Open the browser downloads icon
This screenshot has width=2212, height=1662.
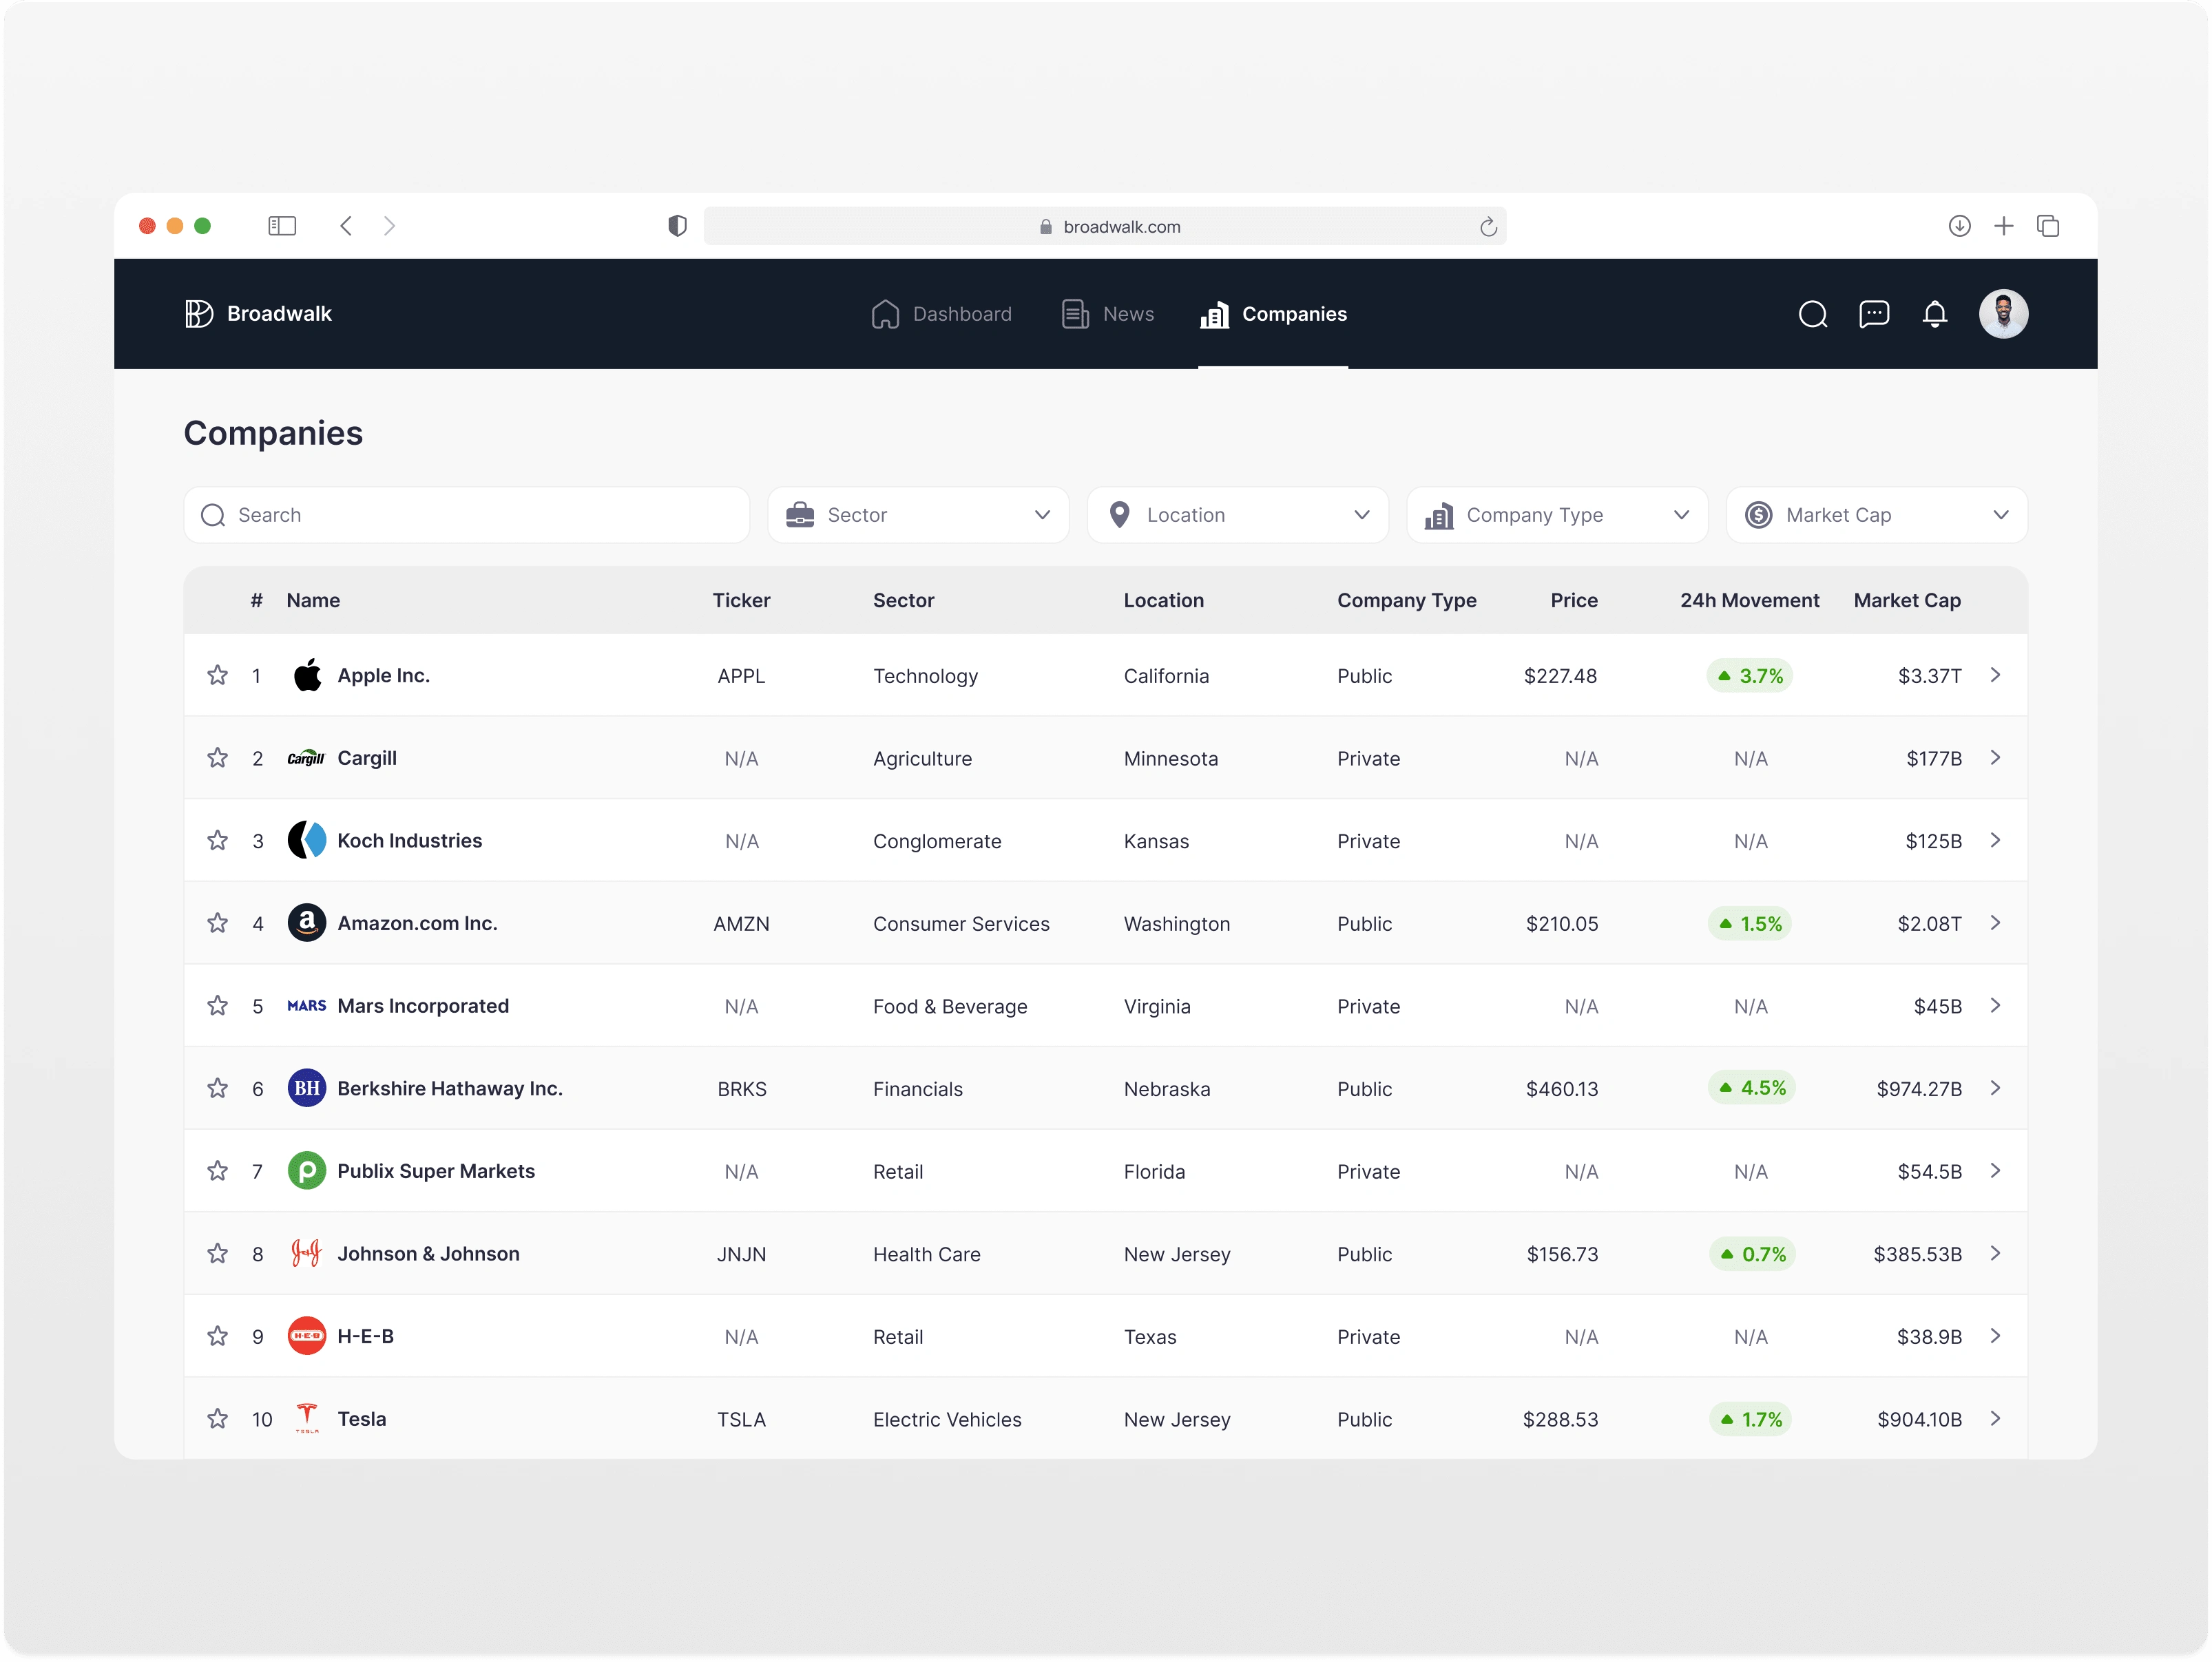(1959, 226)
